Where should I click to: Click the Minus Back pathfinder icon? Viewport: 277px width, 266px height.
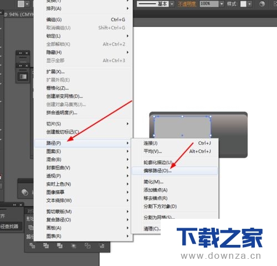pos(101,245)
